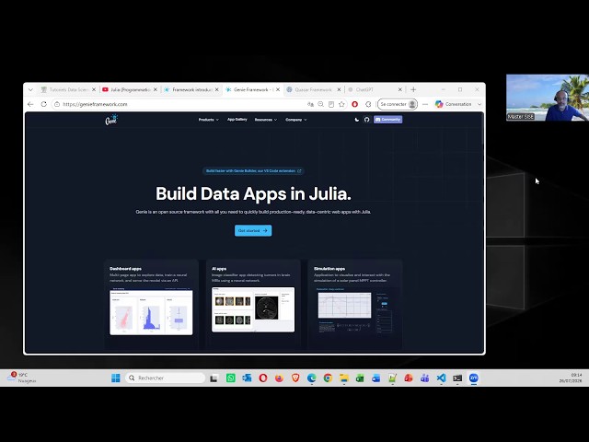This screenshot has height=442, width=589.
Task: Expand the chevron next to Conversation
Action: coord(479,104)
